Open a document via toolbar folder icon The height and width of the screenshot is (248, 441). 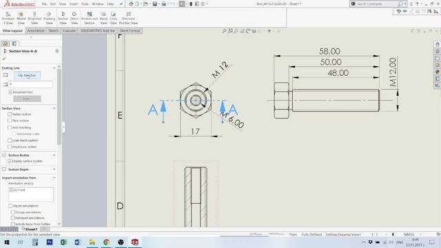145,4
